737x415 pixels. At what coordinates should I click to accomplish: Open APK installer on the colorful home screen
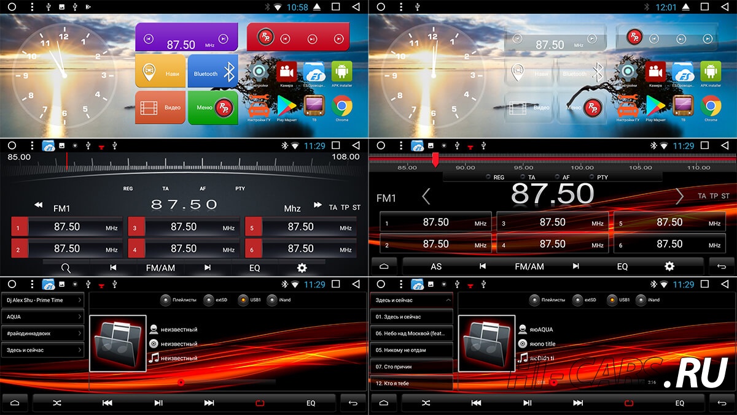point(341,73)
